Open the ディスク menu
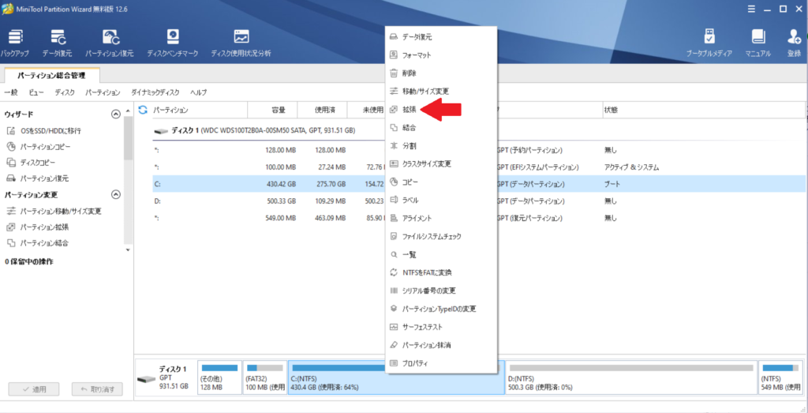Screen dimensions: 808x413 [65, 92]
